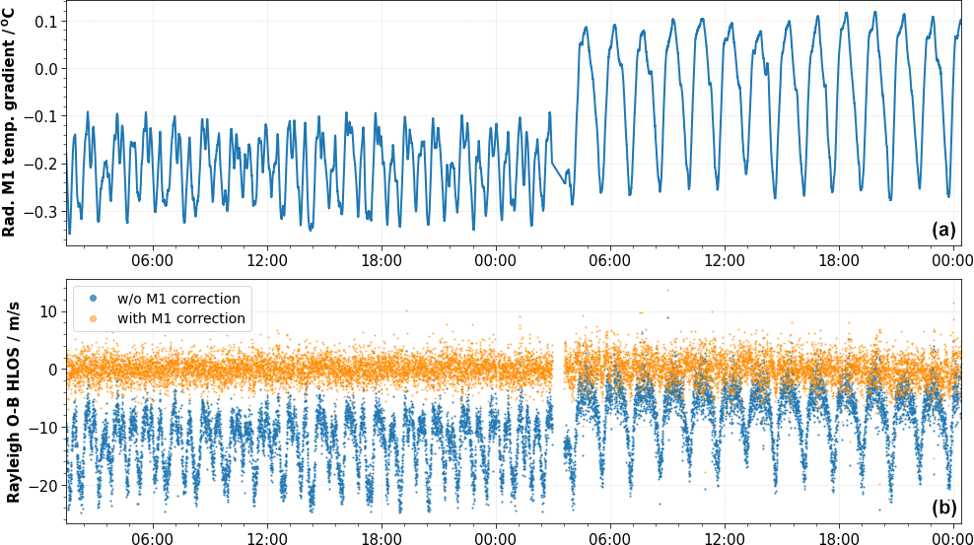Click the first 12:00 label under the upper plot
This screenshot has width=974, height=545.
tap(267, 259)
